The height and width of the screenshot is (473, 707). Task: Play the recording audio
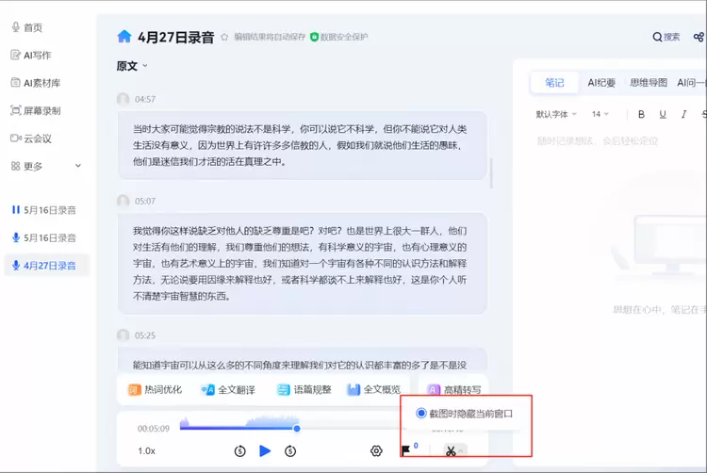(265, 451)
